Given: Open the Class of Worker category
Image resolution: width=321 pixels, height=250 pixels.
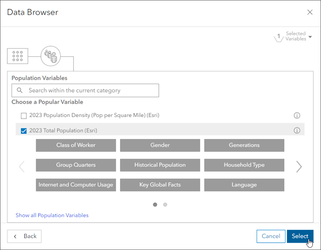Looking at the screenshot, I should (76, 145).
